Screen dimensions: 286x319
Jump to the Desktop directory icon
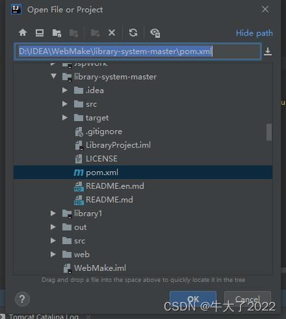click(40, 33)
